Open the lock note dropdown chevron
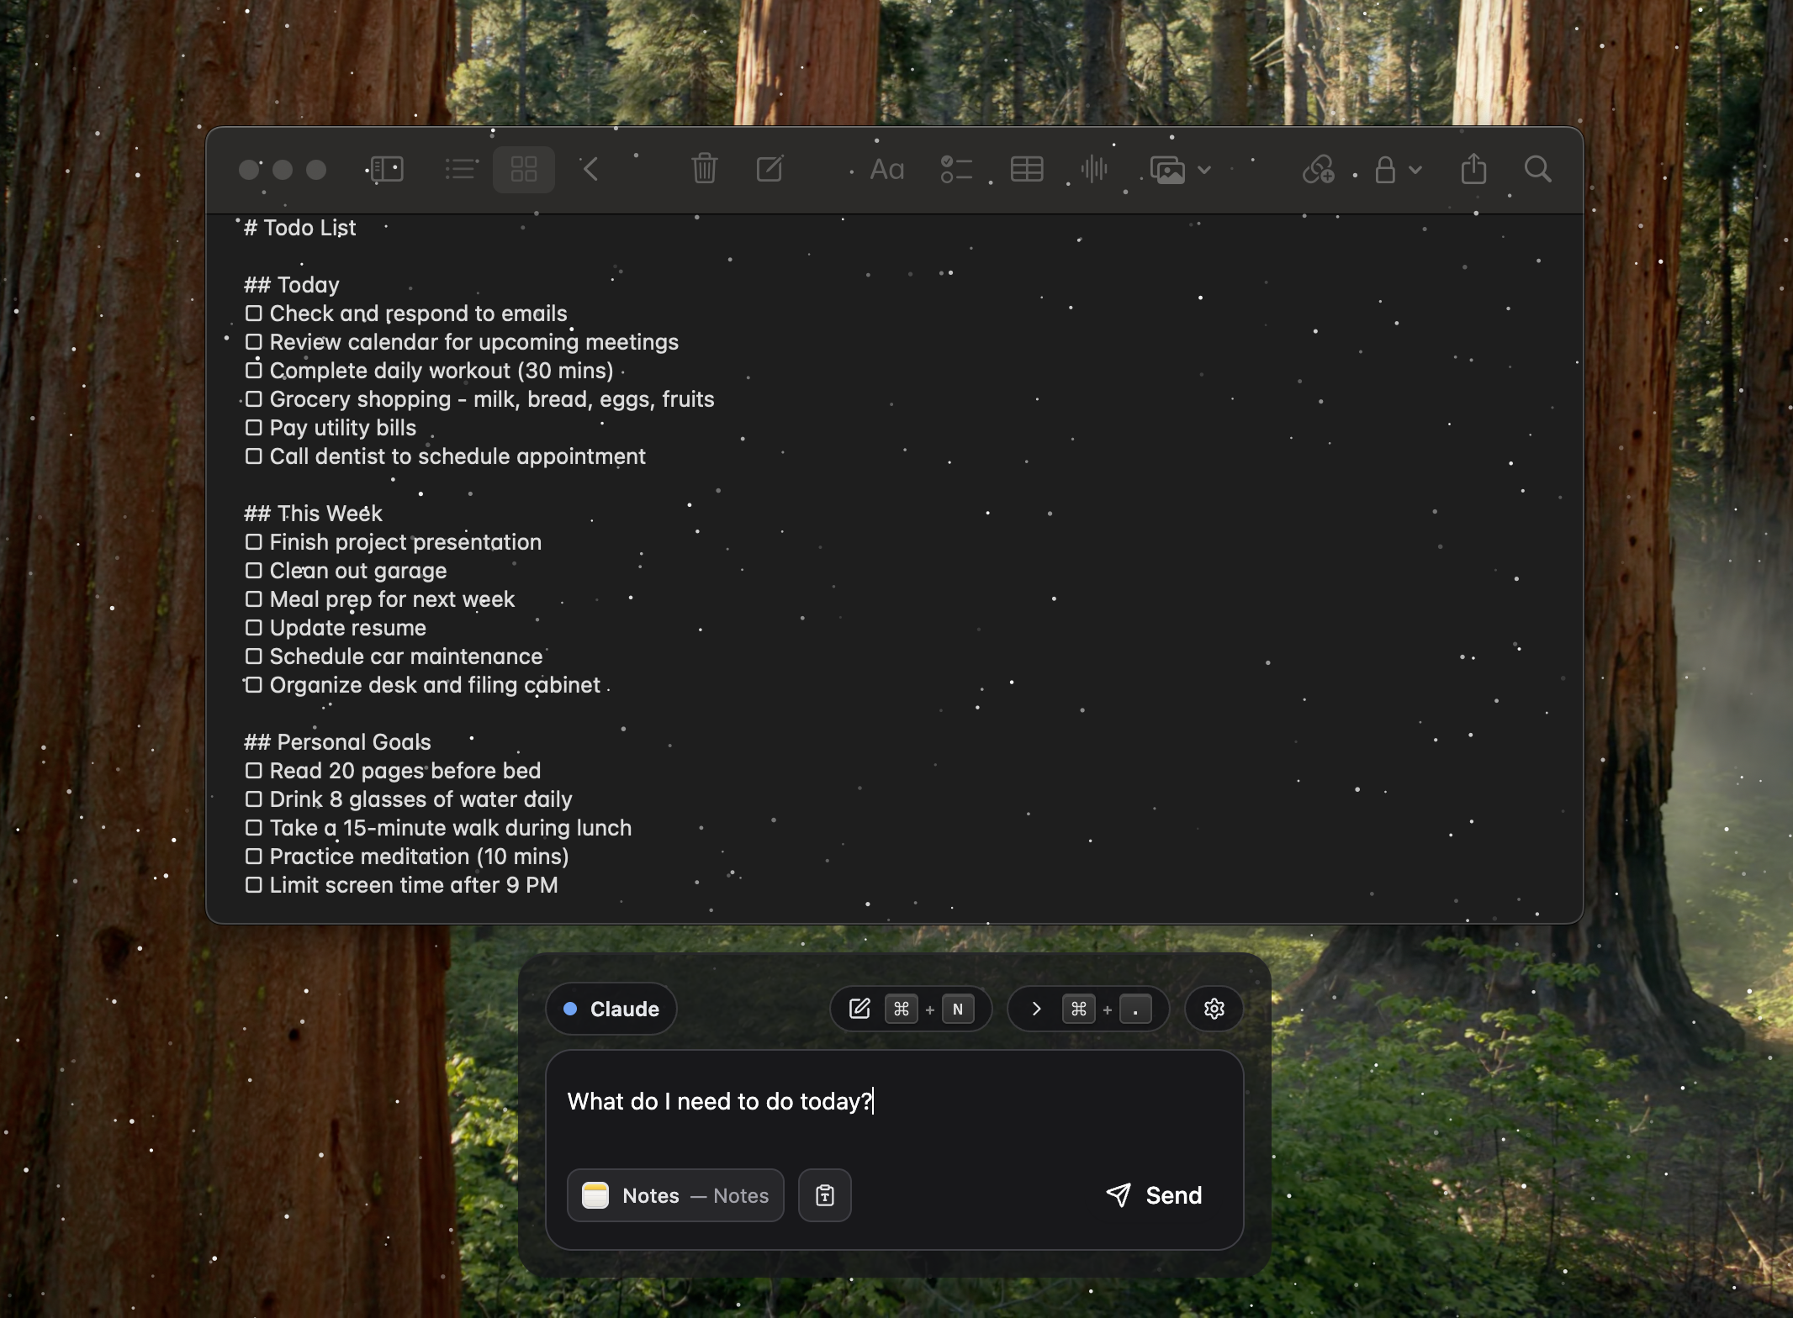This screenshot has width=1793, height=1318. [x=1415, y=170]
